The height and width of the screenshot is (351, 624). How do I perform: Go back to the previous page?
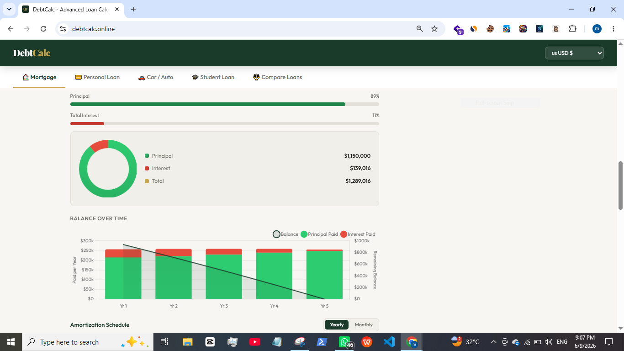(x=11, y=29)
